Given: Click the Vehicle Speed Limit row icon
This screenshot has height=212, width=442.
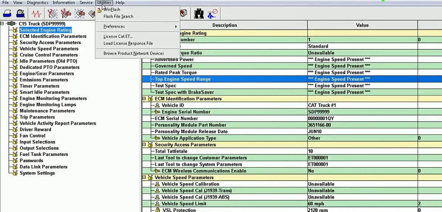Looking at the screenshot, I should (157, 204).
